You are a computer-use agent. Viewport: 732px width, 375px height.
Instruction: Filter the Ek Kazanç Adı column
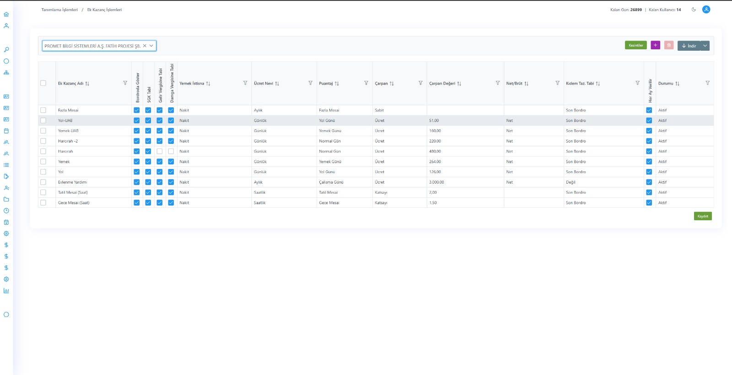point(125,83)
